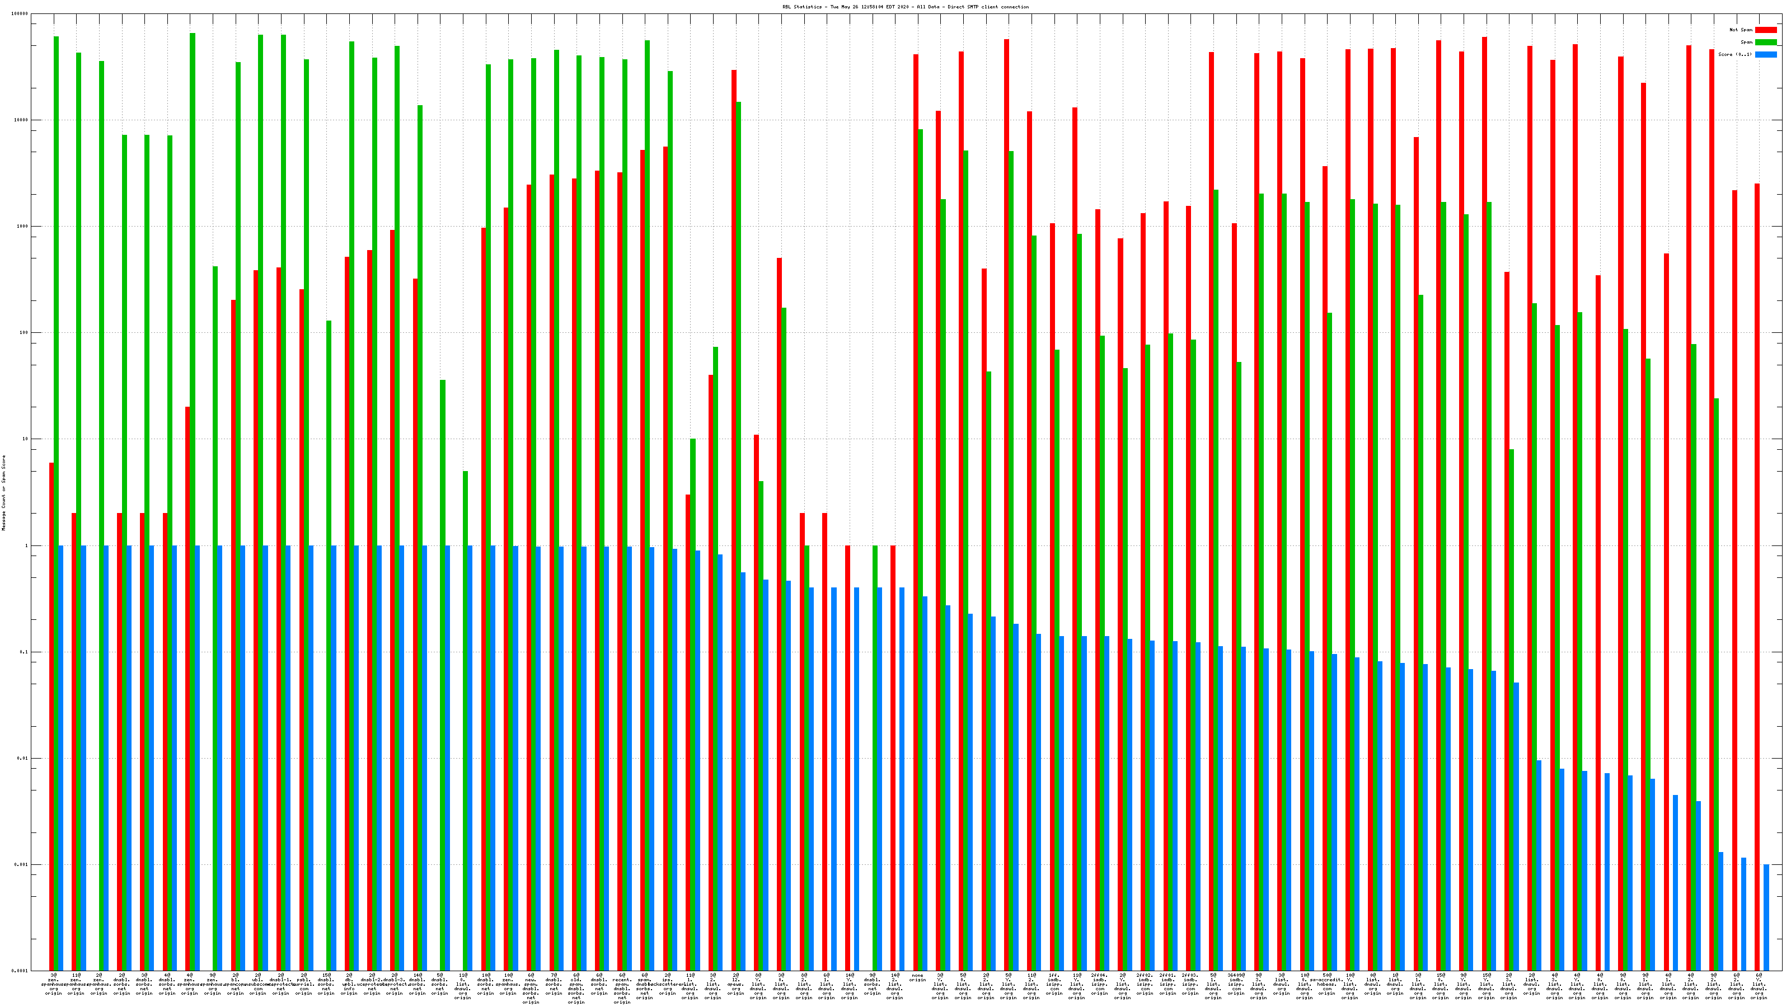
Task: Click the recent.spam.dnsbl.sorbs.net x-axis label
Action: click(622, 988)
